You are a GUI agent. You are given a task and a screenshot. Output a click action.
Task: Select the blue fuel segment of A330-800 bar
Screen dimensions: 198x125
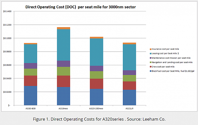31,95
